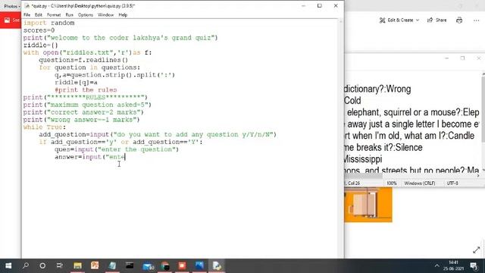Viewport: 485px width, 273px height.
Task: Open the Command Prompt taskbar icon
Action: click(x=130, y=265)
